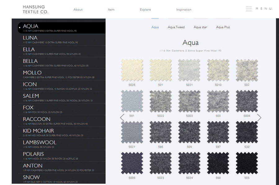
Task: Select the cream swatch 5026
Action: (132, 70)
